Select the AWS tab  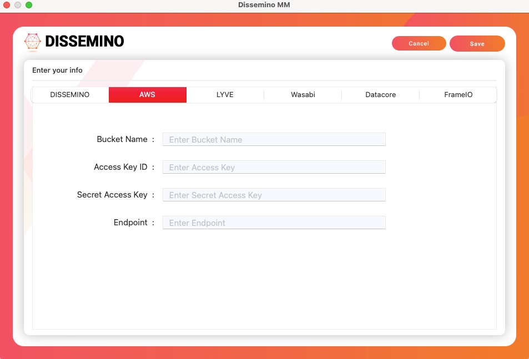(x=147, y=95)
